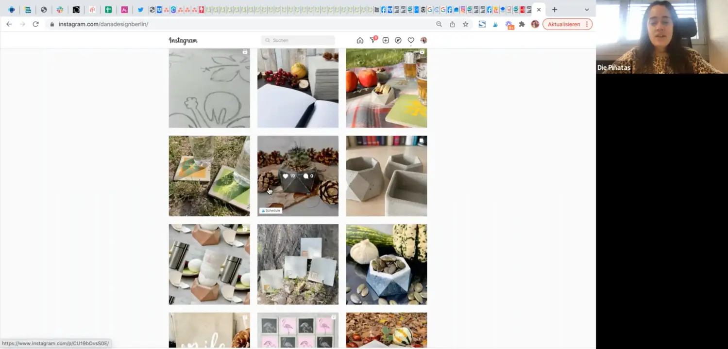Viewport: 728px width, 349px height.
Task: Go back to the previous page
Action: (9, 24)
